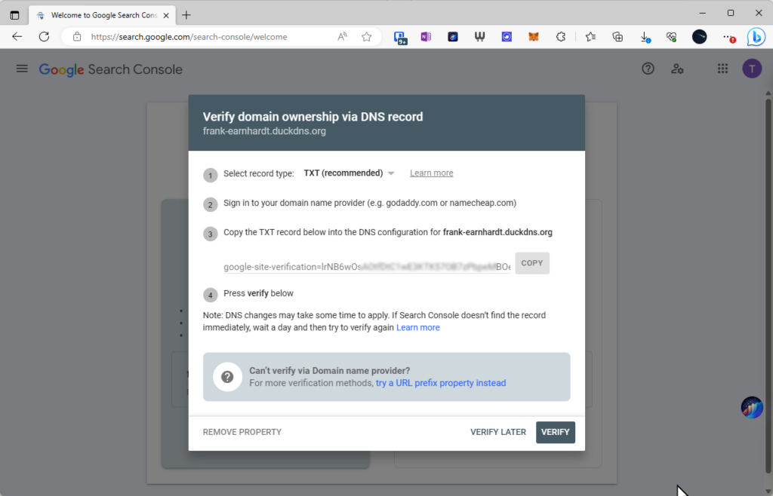Click the dialog title Verify domain ownership
The width and height of the screenshot is (773, 496).
(313, 117)
